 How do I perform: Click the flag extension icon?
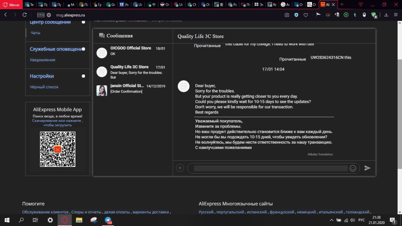(x=318, y=15)
